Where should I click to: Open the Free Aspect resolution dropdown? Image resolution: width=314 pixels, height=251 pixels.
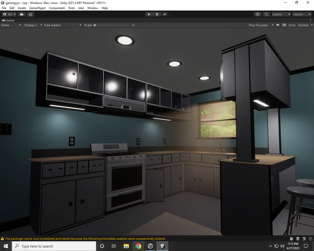point(63,25)
